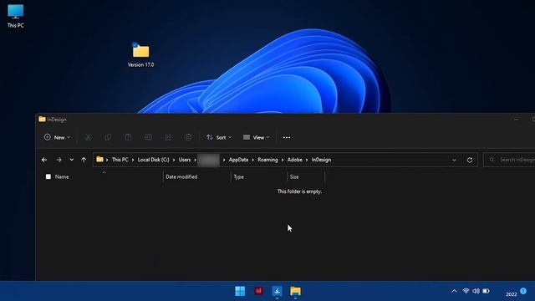Open address bar history dropdown
The height and width of the screenshot is (301, 535).
pos(454,160)
